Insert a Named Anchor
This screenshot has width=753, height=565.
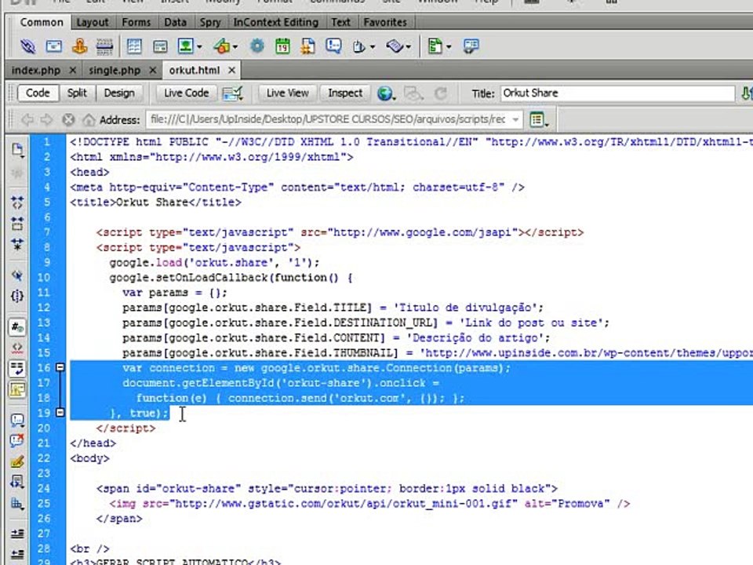(x=79, y=46)
